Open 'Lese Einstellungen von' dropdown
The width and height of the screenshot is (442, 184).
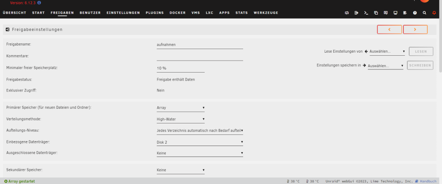387,52
